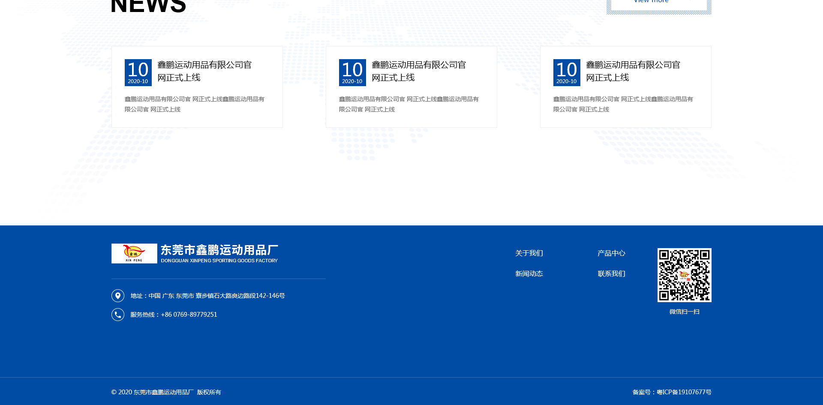Viewport: 823px width, 405px height.
Task: Click the View more button
Action: click(659, 3)
